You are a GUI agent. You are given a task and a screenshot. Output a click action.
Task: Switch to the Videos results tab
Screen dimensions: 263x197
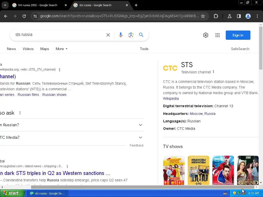[28, 49]
